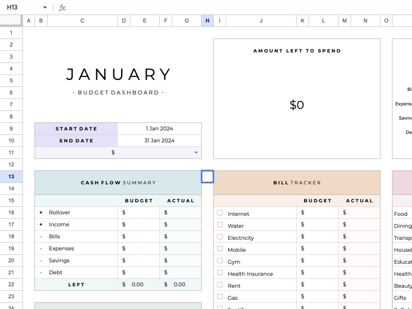
Task: Click the Expenses row label
Action: [x=61, y=248]
